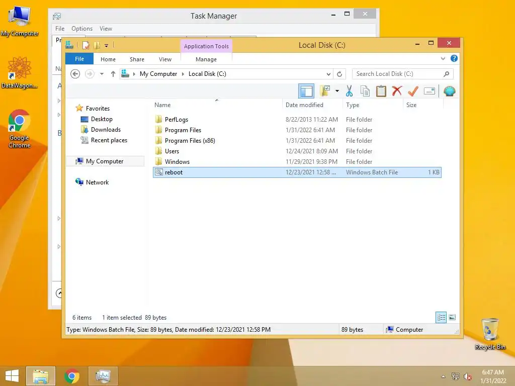Open the Explorer View ribbon tab
Screen dimensions: 515x386
(165, 59)
